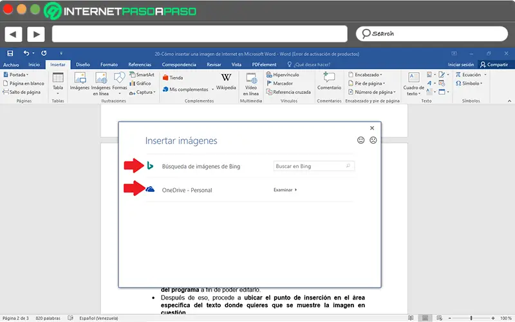
Task: Open the Número de página dropdown
Action: click(x=372, y=92)
